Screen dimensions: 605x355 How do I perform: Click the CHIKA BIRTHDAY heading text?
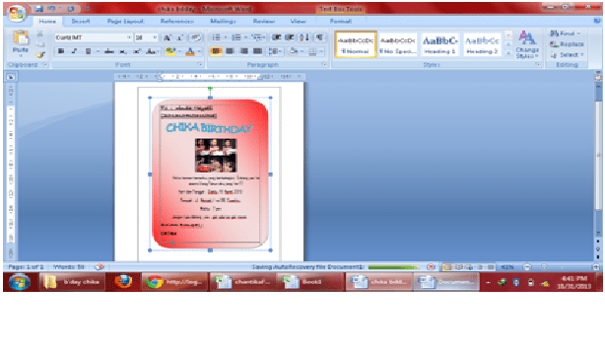click(209, 128)
